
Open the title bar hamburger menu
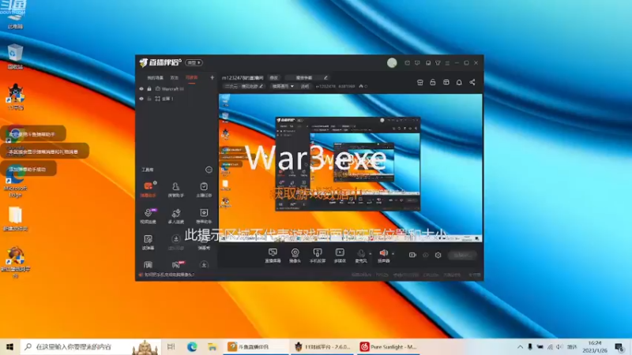pyautogui.click(x=447, y=63)
